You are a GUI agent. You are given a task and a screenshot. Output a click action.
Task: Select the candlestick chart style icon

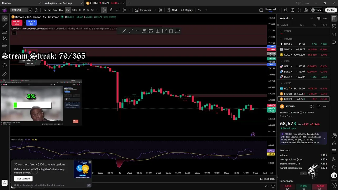[x=104, y=10]
